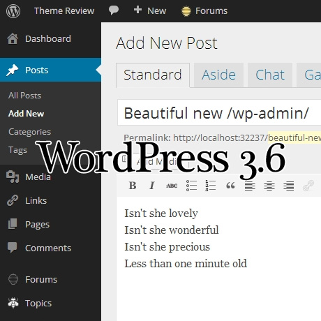Insert a bulleted list

(191, 186)
